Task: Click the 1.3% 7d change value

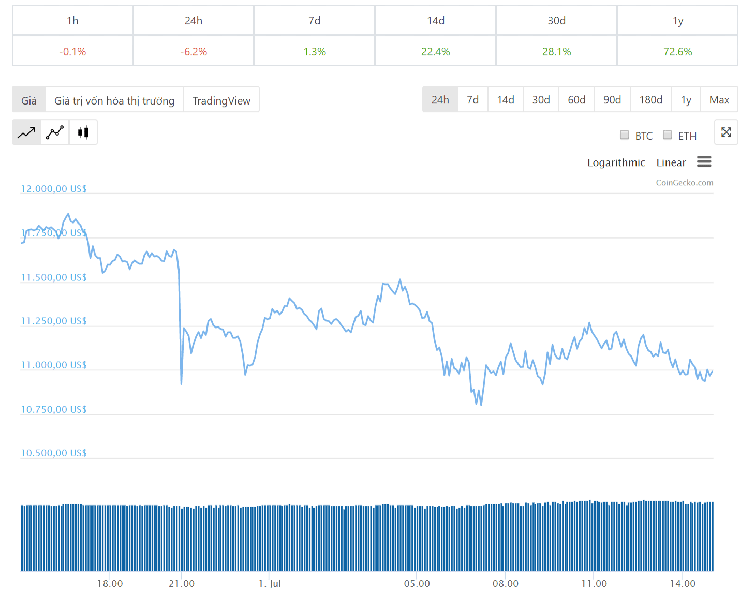Action: 315,51
